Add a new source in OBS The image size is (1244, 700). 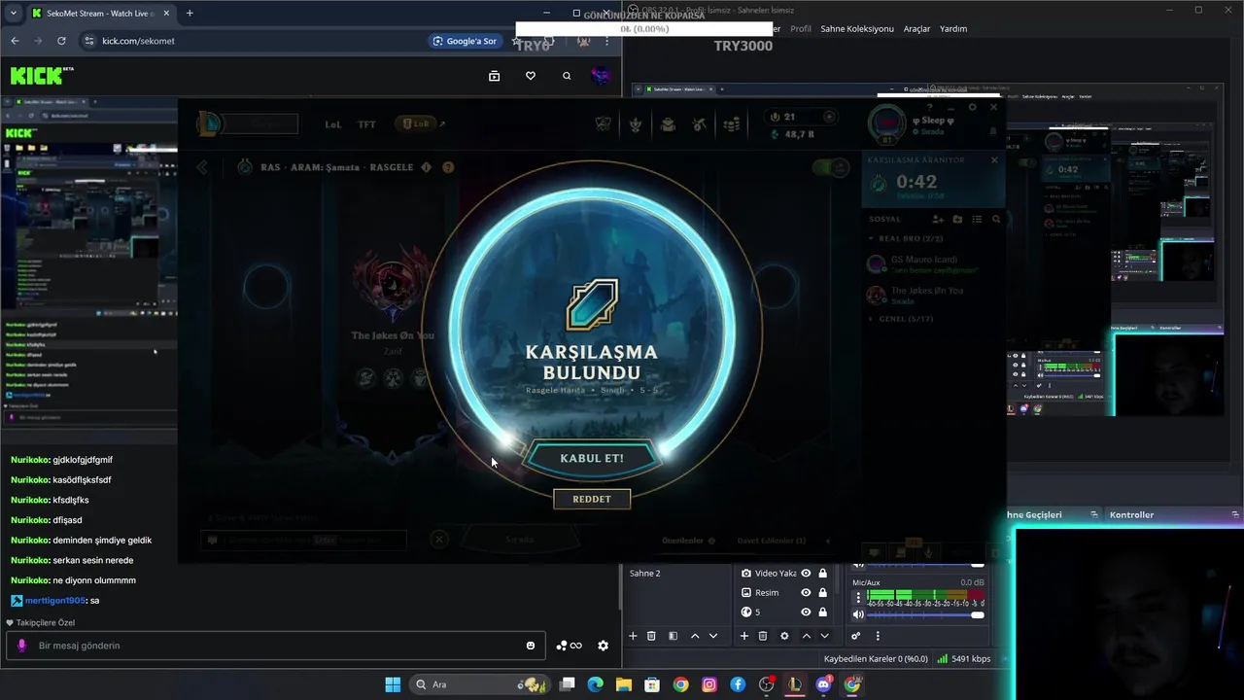744,636
